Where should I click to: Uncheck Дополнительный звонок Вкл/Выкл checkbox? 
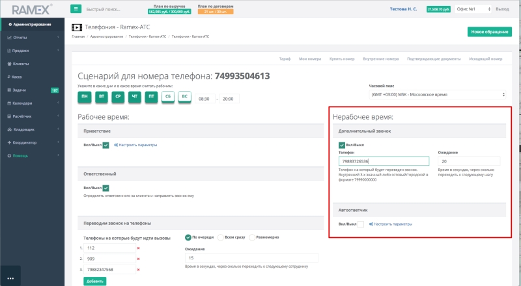tap(341, 145)
